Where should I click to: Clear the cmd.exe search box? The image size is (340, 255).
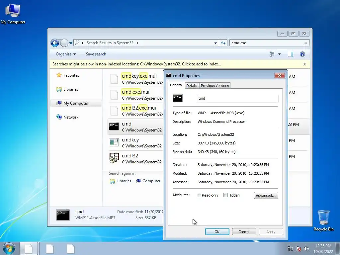305,43
